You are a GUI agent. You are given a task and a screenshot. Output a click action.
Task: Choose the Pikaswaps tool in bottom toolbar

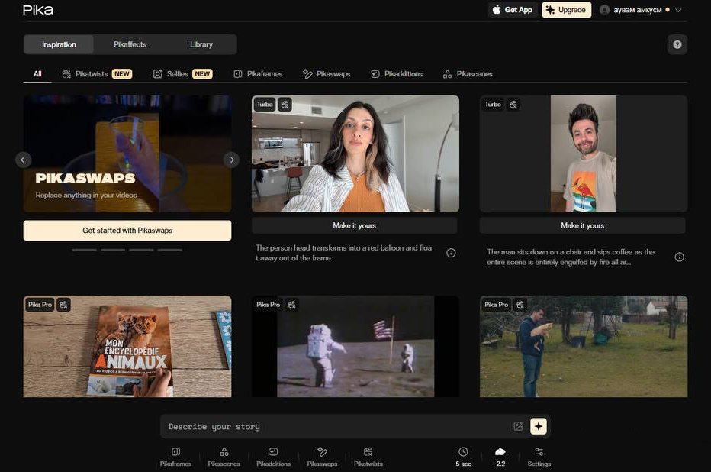click(x=322, y=452)
